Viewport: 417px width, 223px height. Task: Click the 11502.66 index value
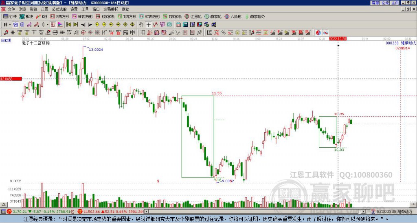[x=91, y=212]
